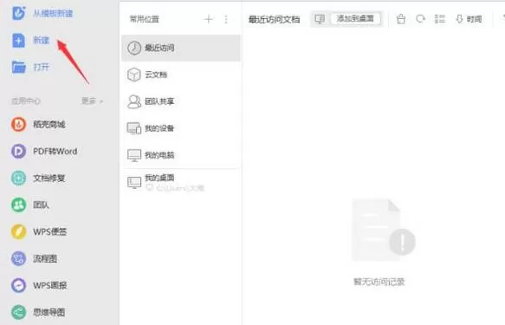Select 我的电脑 location row
Image resolution: width=505 pixels, height=325 pixels.
[181, 155]
